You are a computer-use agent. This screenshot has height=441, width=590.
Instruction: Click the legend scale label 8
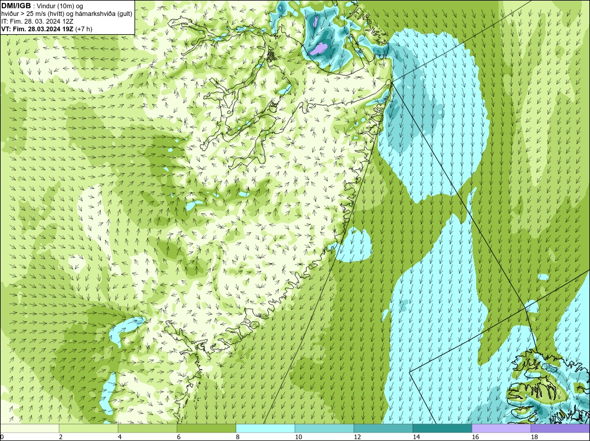(x=239, y=437)
